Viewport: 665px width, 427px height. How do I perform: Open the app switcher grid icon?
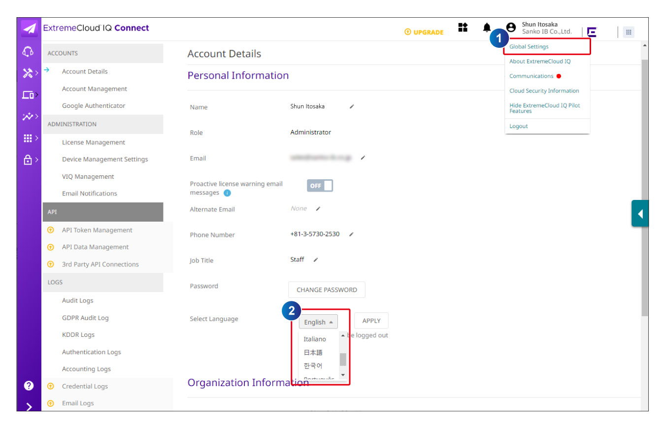[x=628, y=32]
